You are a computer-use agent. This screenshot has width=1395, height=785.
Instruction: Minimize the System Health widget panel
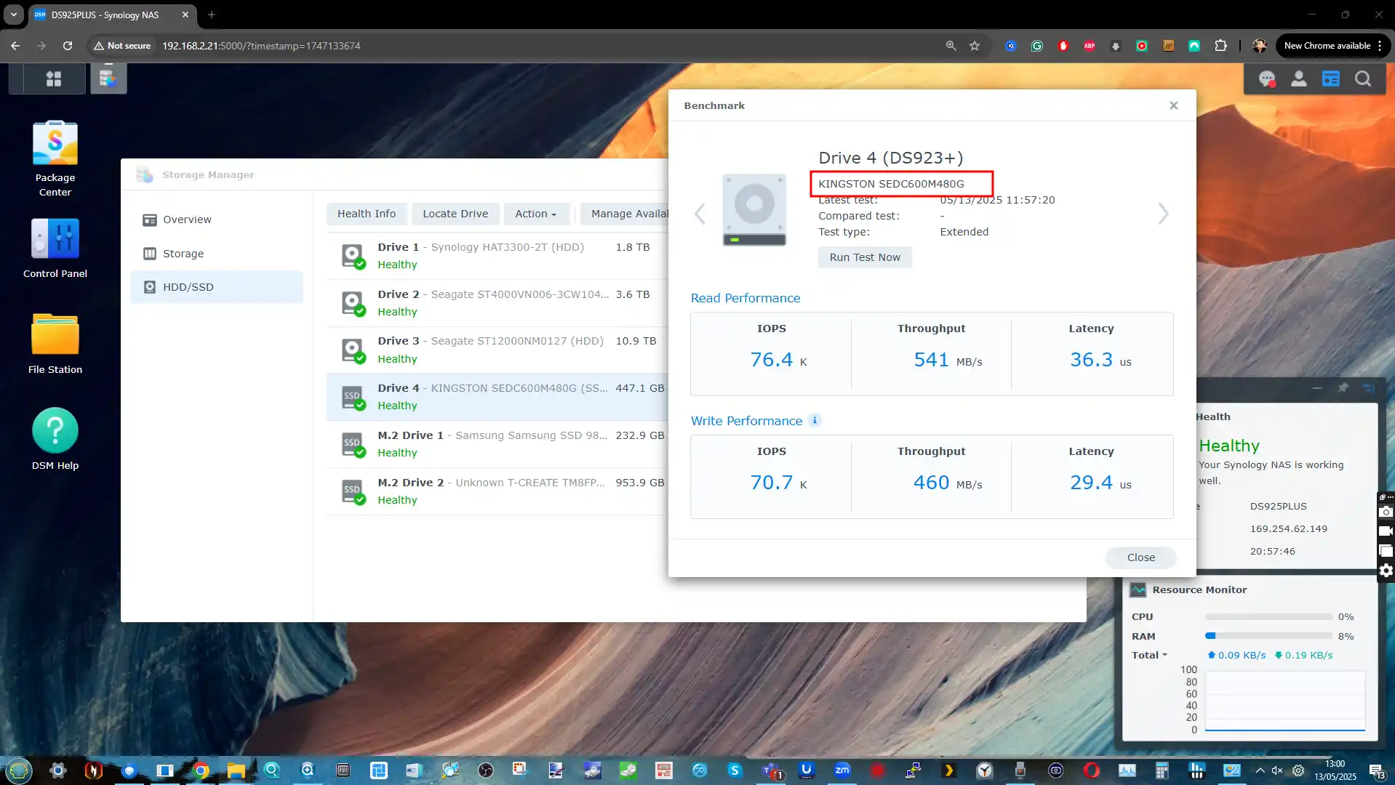coord(1317,388)
